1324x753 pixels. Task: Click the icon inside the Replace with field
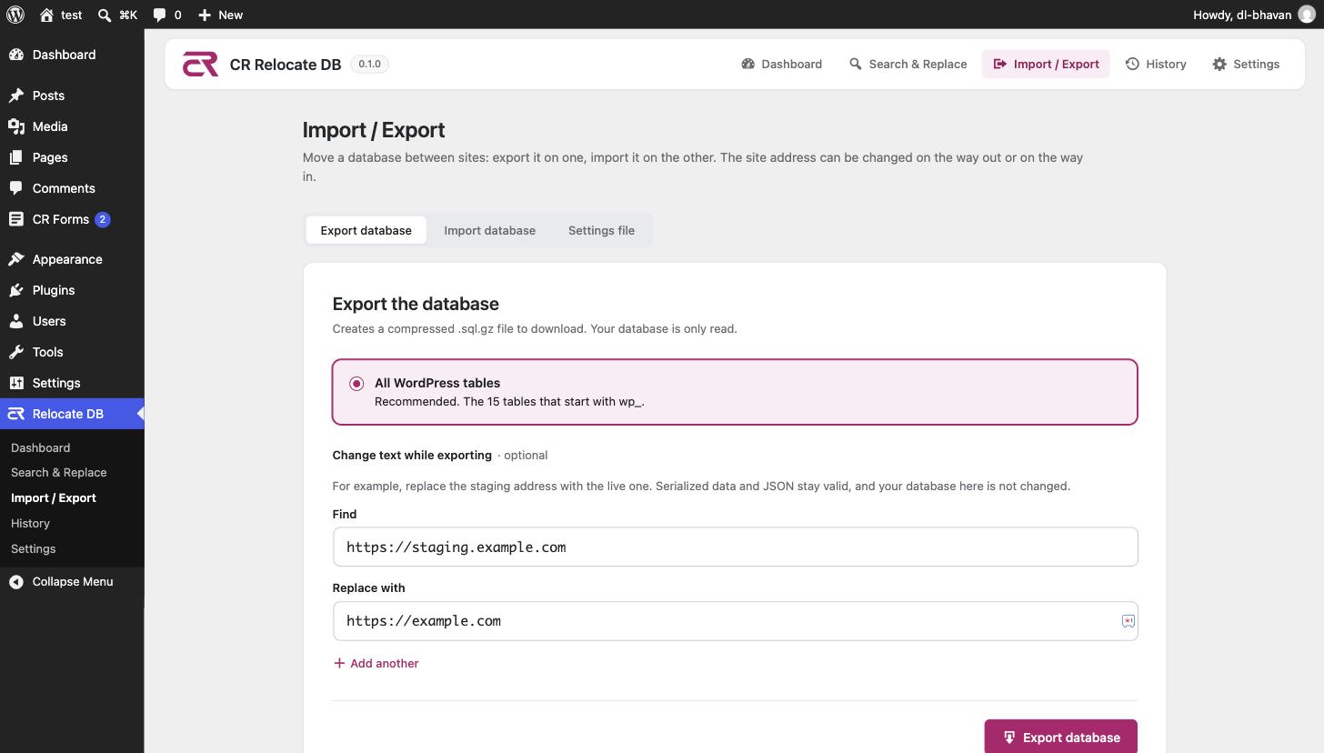click(x=1128, y=621)
